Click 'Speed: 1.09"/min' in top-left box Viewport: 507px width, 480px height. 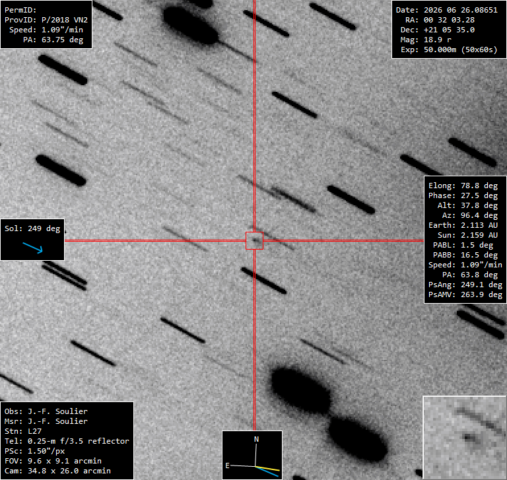pyautogui.click(x=46, y=30)
